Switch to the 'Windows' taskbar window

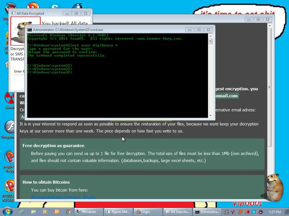coord(88,212)
